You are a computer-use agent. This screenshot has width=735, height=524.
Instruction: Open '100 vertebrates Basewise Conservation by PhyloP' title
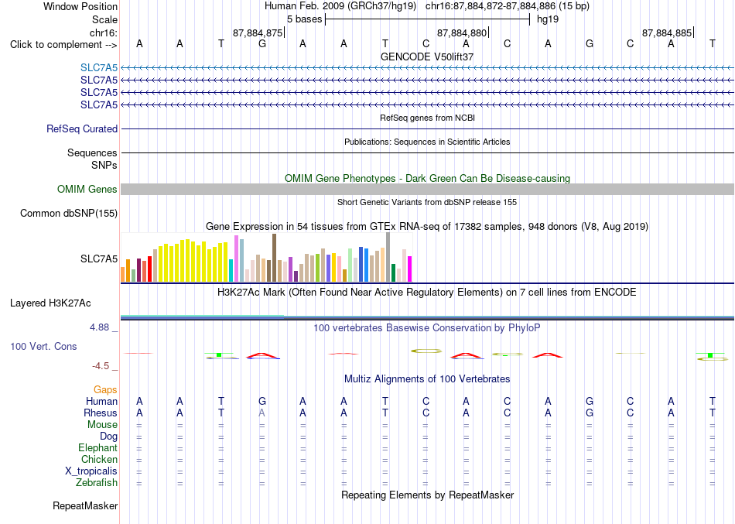(x=427, y=328)
